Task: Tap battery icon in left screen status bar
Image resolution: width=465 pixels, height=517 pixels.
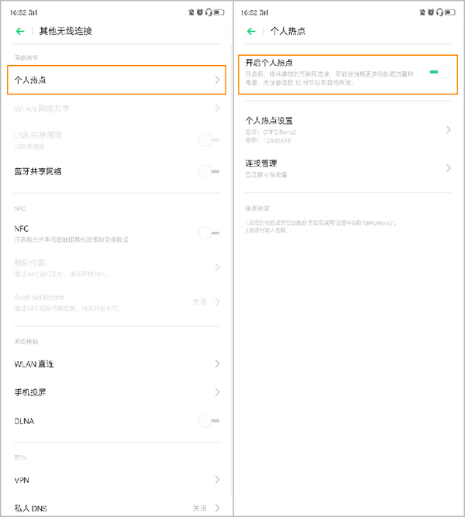Action: [220, 12]
